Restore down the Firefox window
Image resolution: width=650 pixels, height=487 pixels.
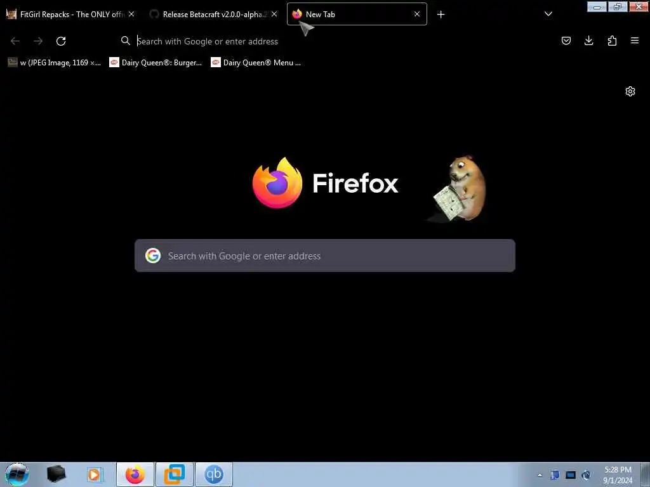[x=618, y=6]
